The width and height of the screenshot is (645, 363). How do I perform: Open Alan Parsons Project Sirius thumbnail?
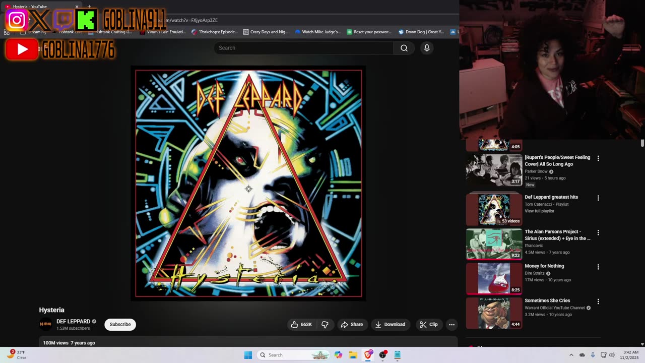point(494,244)
